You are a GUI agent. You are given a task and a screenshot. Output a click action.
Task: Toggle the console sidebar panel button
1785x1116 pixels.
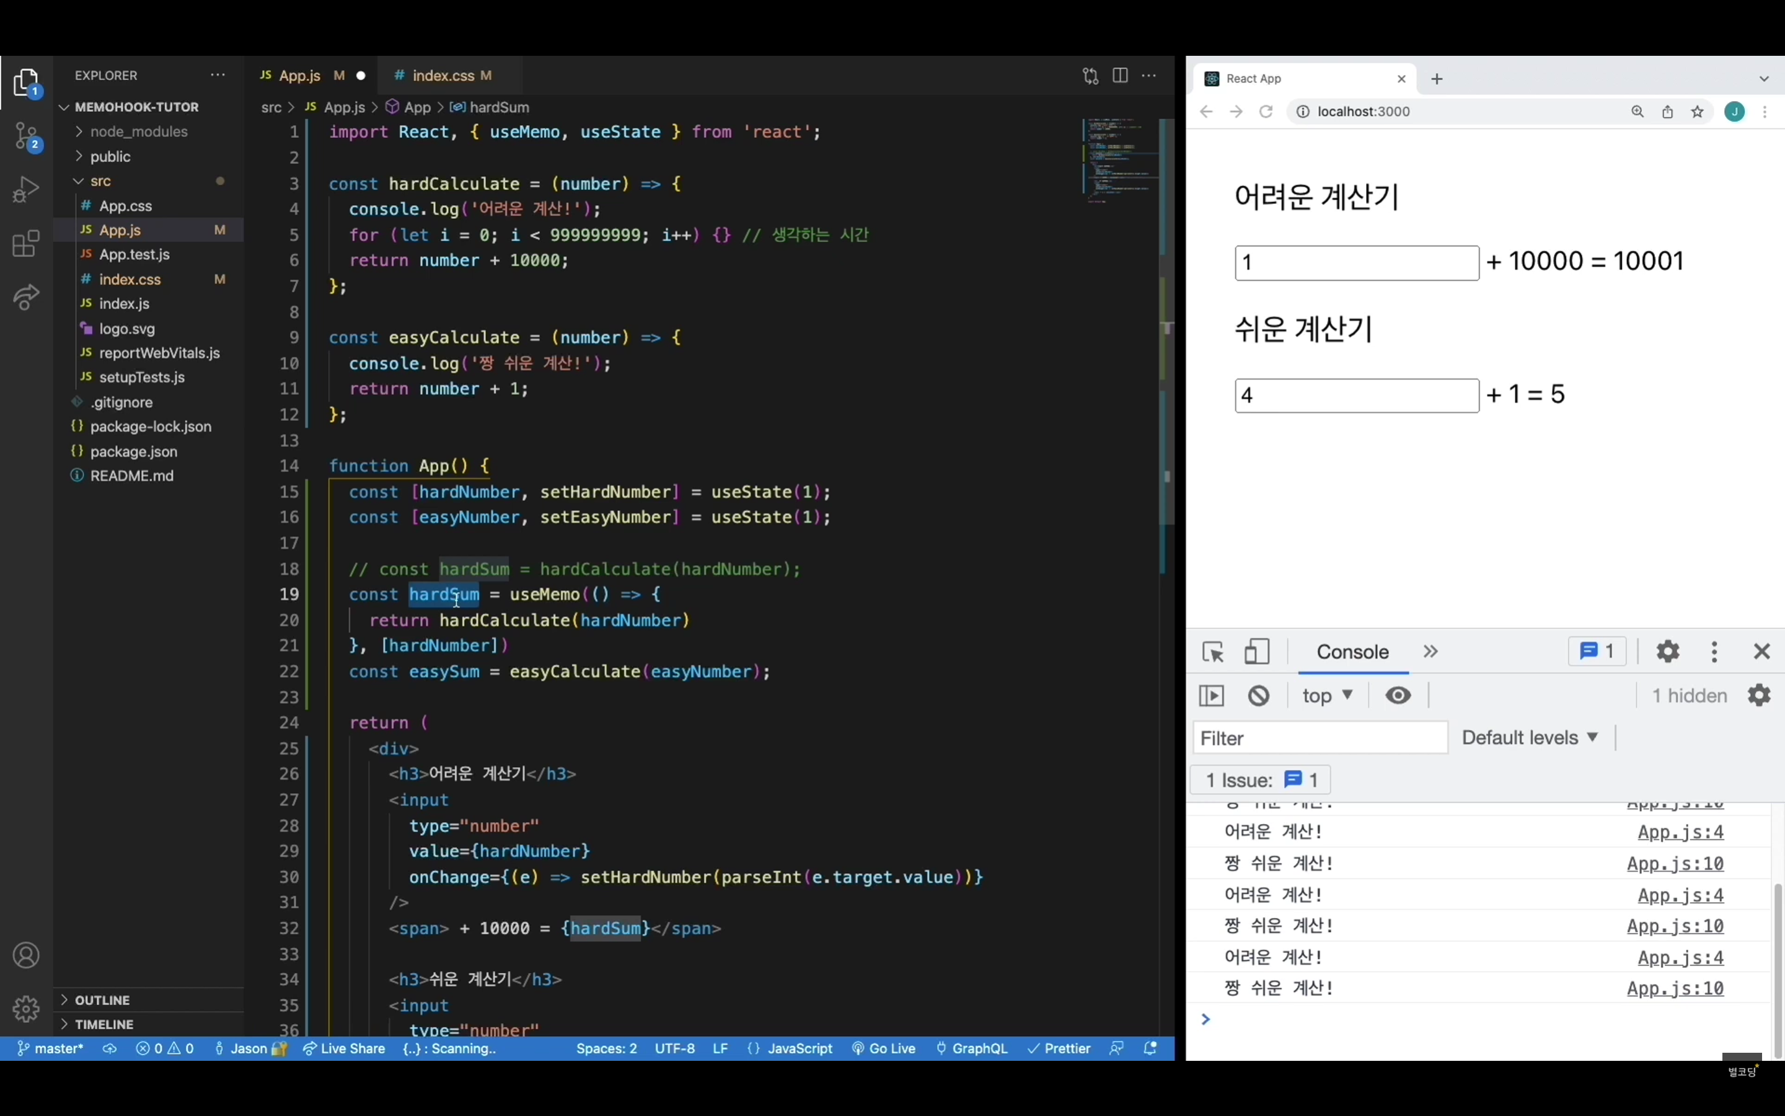[x=1211, y=695]
